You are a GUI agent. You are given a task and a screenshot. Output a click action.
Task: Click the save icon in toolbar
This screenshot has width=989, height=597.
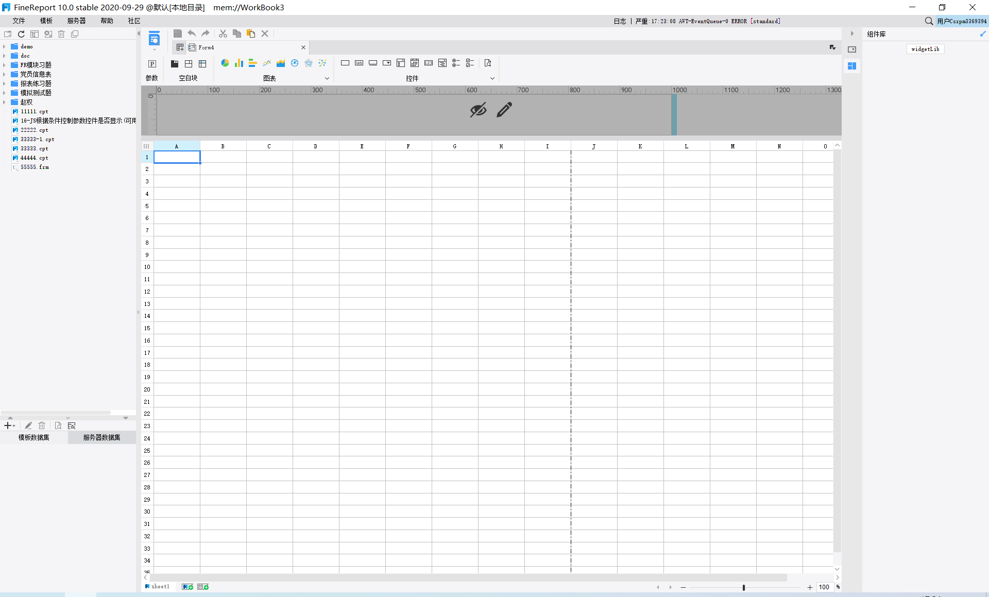click(x=178, y=33)
